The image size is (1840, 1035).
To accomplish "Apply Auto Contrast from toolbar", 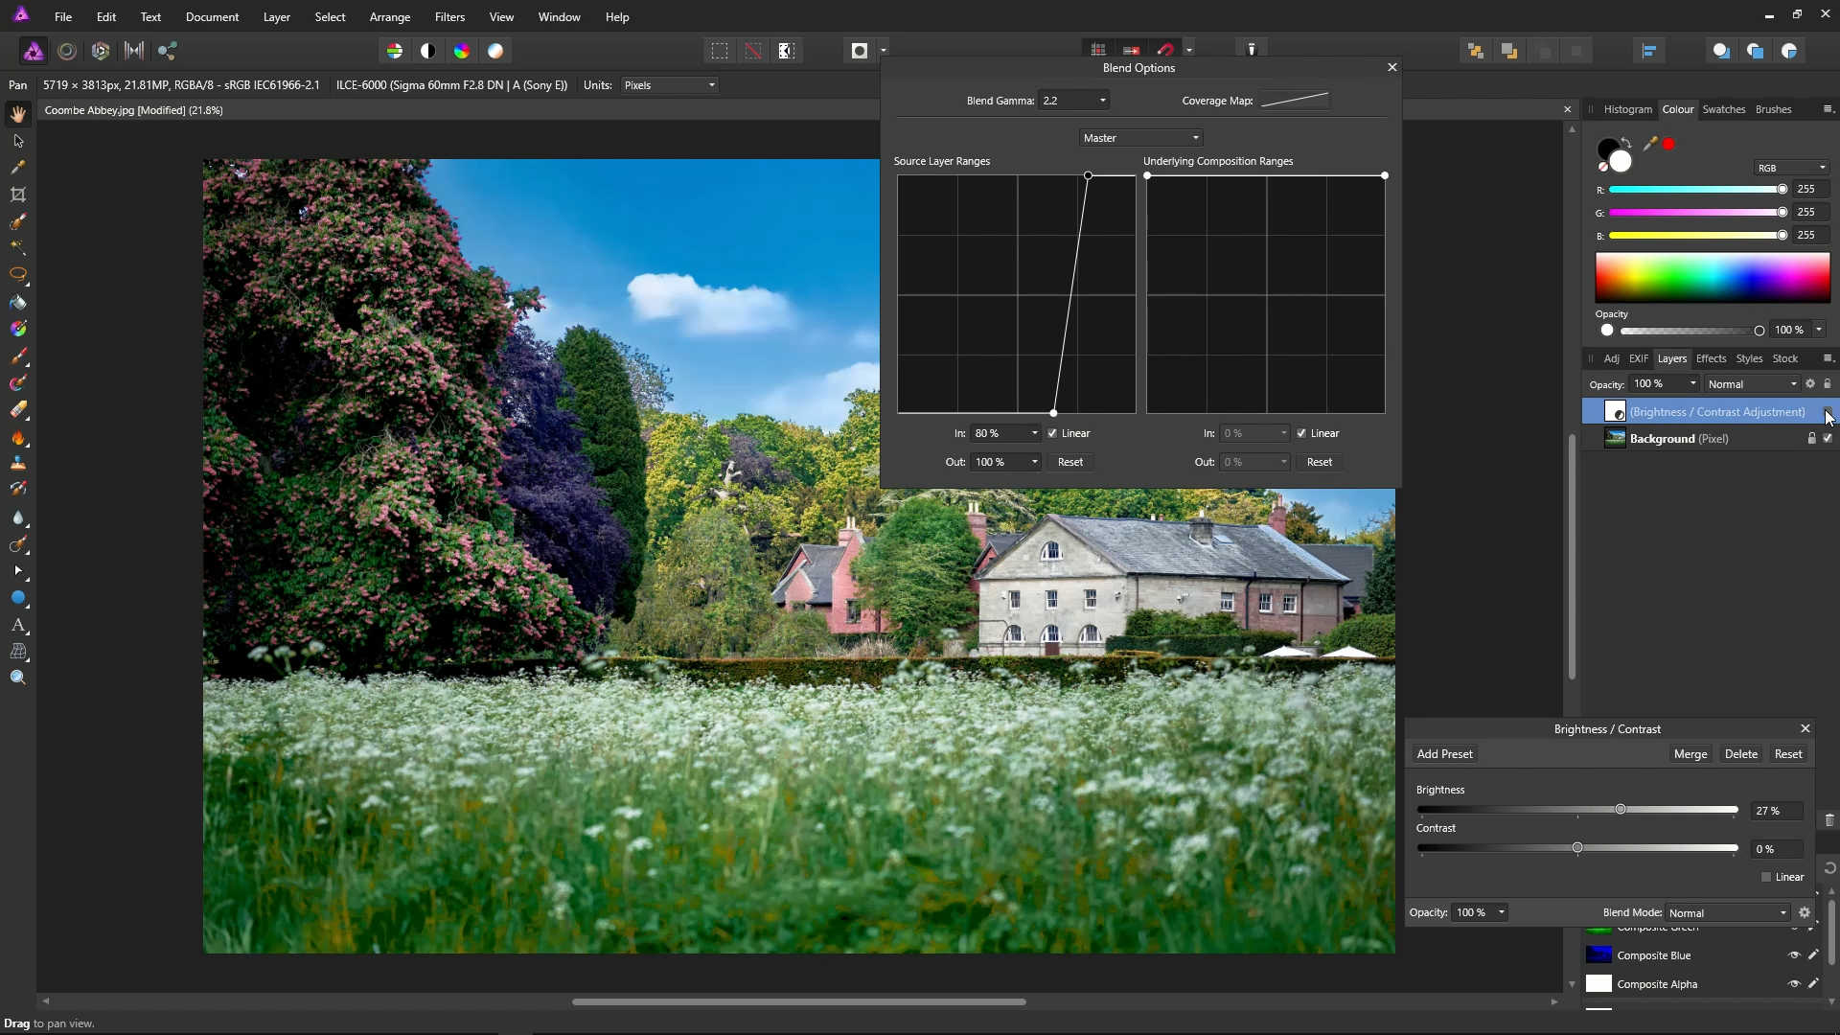I will click(x=428, y=51).
